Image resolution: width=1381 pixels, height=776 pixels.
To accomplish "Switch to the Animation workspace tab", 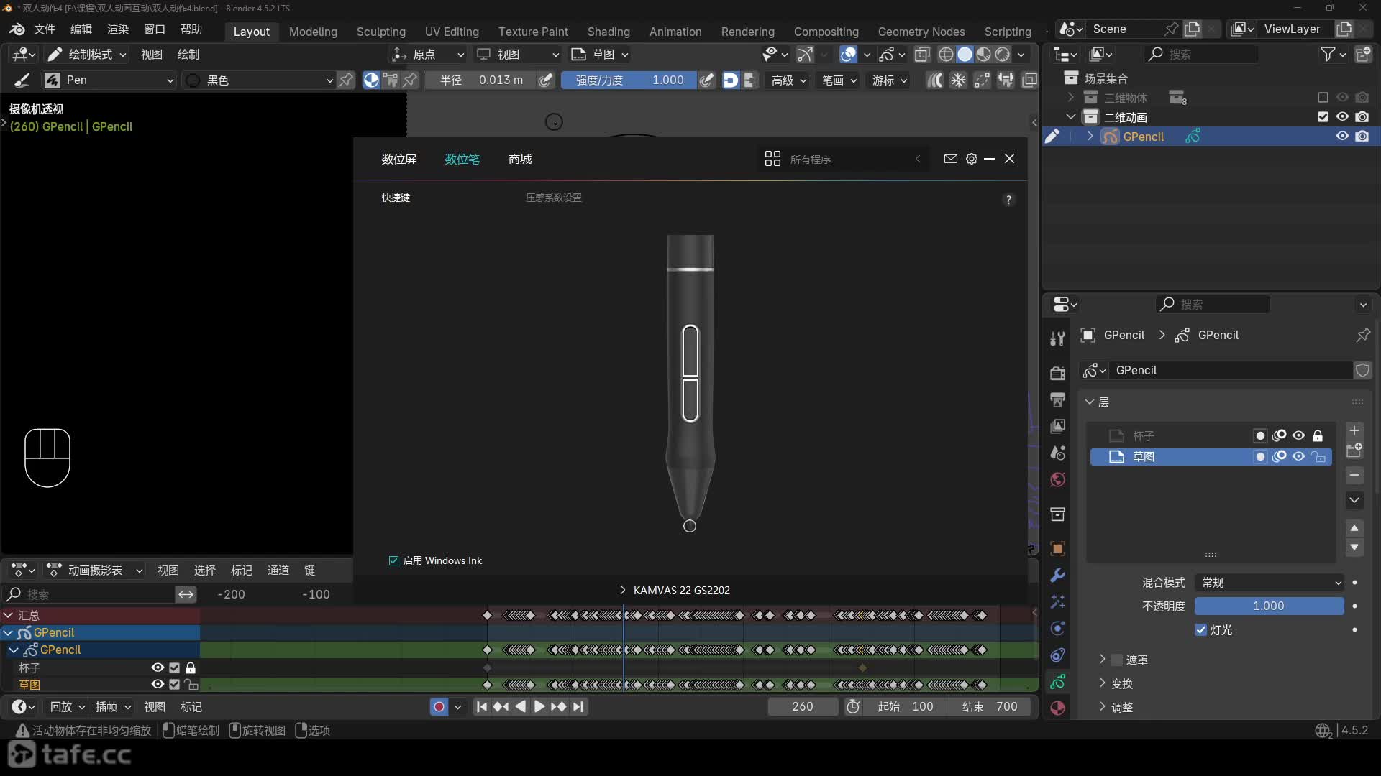I will coord(675,32).
